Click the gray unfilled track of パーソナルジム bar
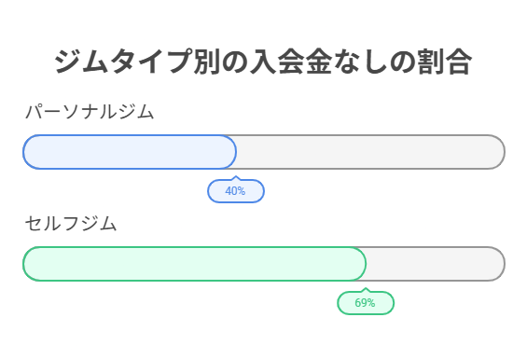527x359 pixels. 370,152
